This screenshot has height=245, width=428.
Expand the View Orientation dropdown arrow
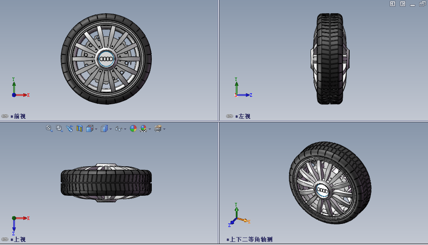pyautogui.click(x=96, y=129)
